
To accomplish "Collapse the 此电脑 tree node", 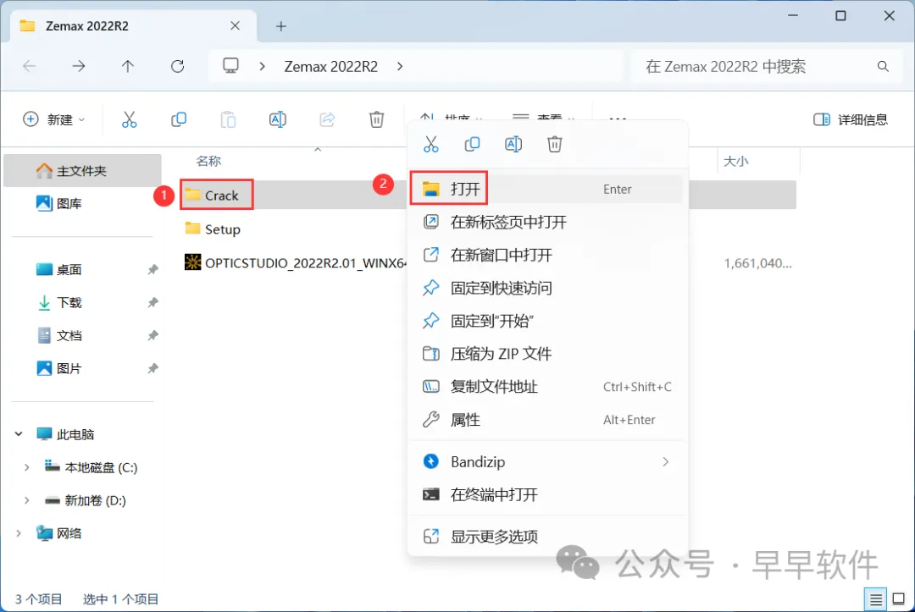I will [19, 434].
